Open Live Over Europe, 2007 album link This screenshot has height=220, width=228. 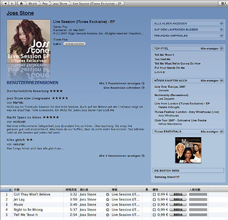click(x=170, y=87)
